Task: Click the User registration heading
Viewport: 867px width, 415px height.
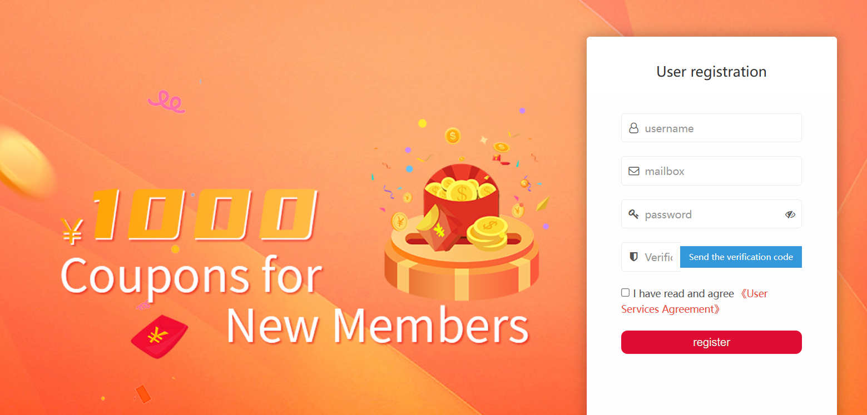Action: click(x=711, y=72)
